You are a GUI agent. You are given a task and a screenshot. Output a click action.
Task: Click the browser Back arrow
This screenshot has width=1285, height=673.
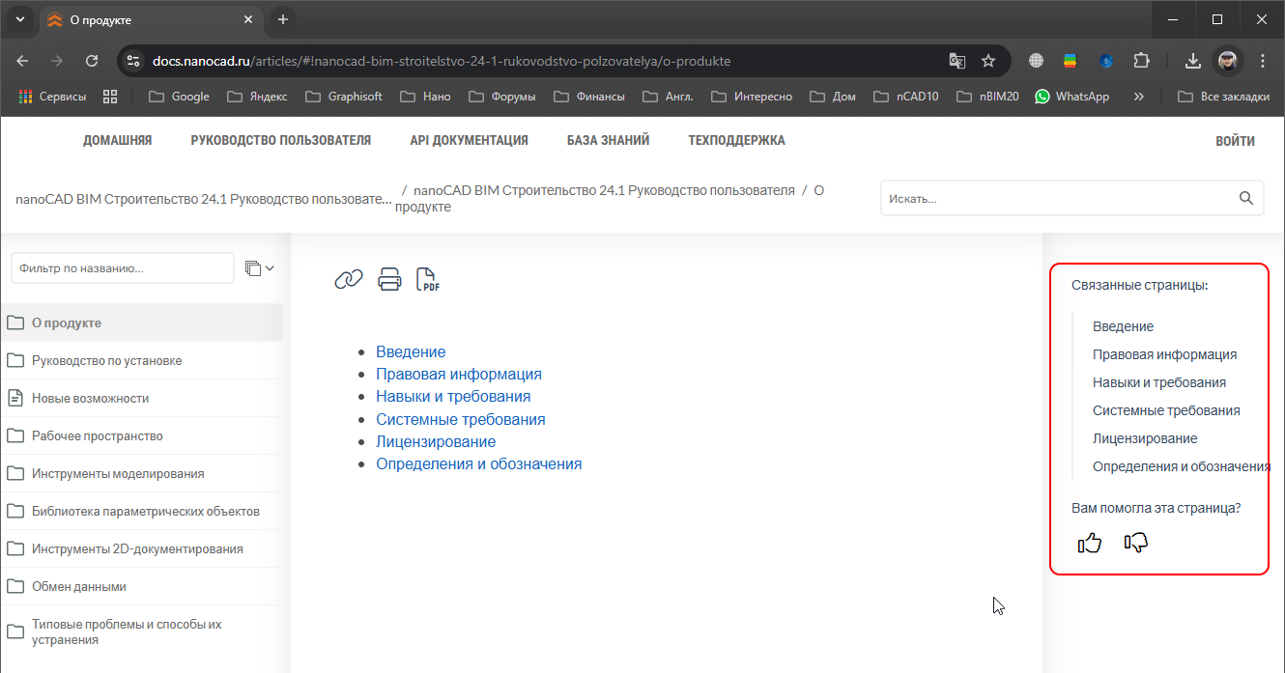pyautogui.click(x=23, y=61)
